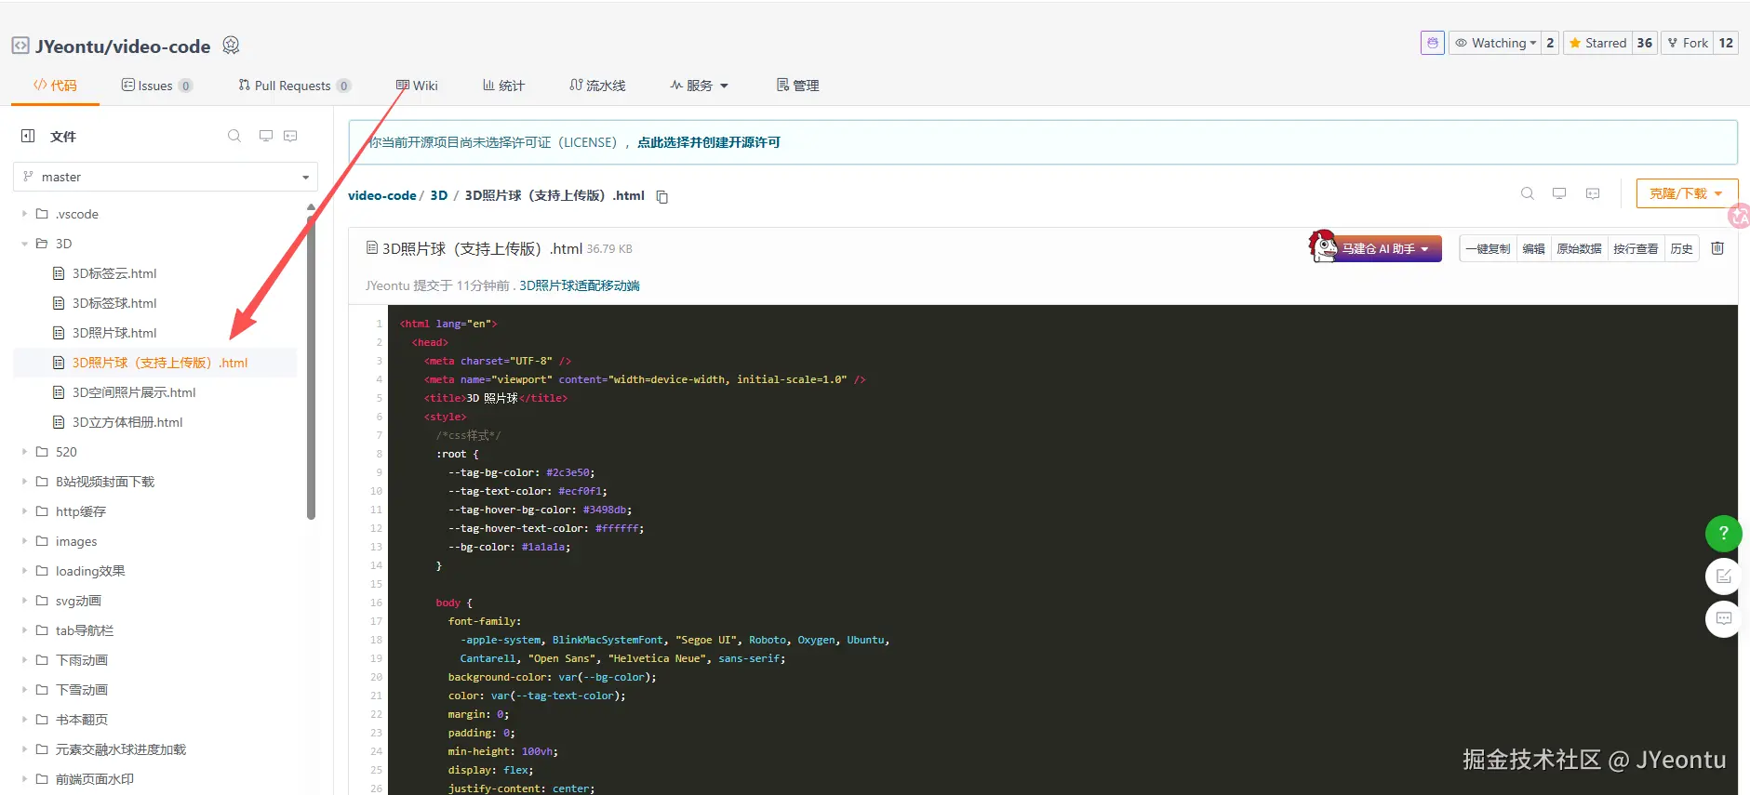Click the search icon in file sidebar
Screen dimensions: 1750x795
234,136
